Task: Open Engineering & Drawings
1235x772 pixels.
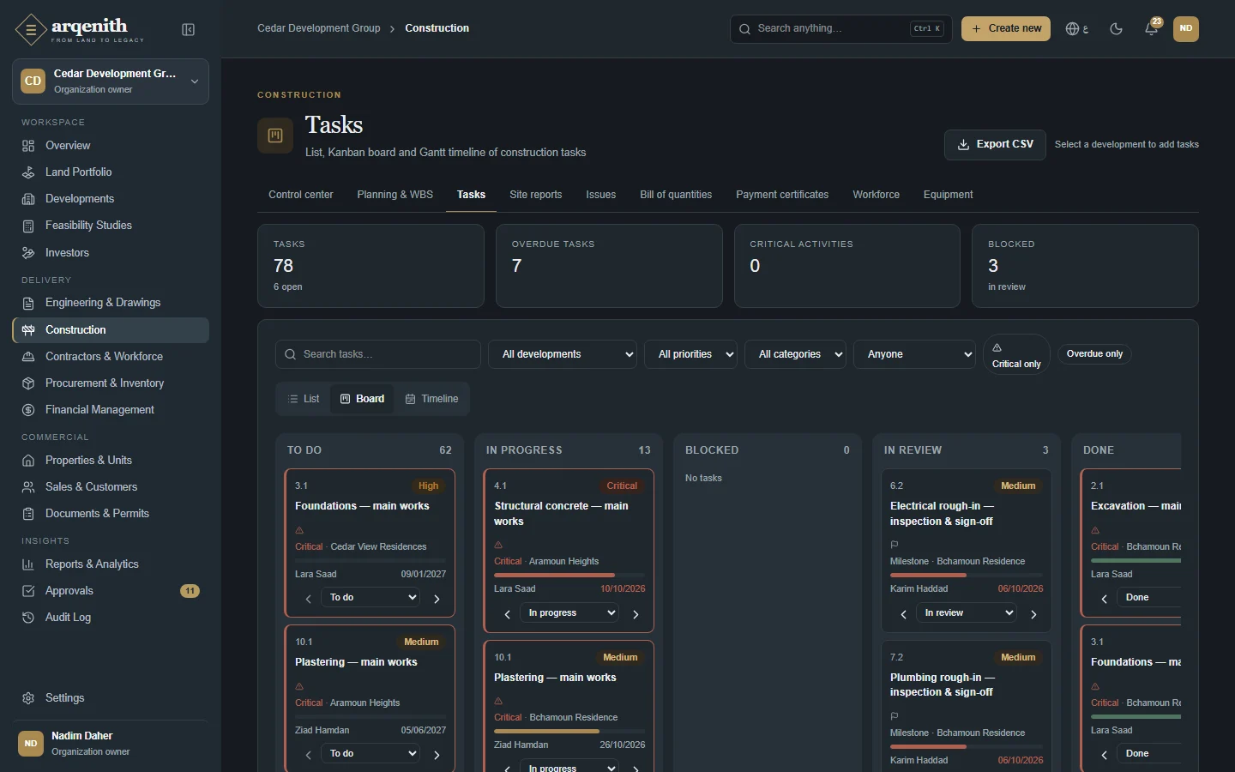Action: coord(111,303)
